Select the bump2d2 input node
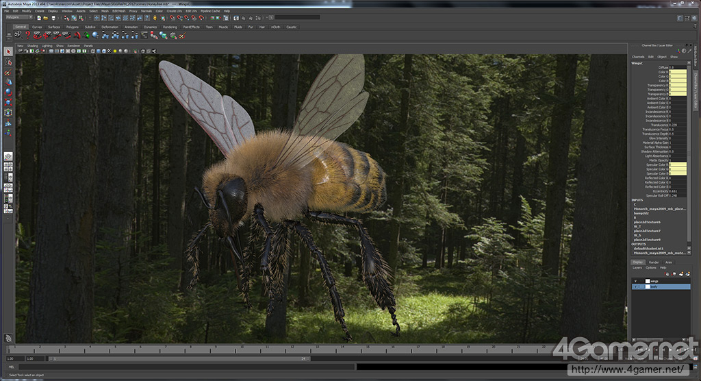 tap(641, 213)
